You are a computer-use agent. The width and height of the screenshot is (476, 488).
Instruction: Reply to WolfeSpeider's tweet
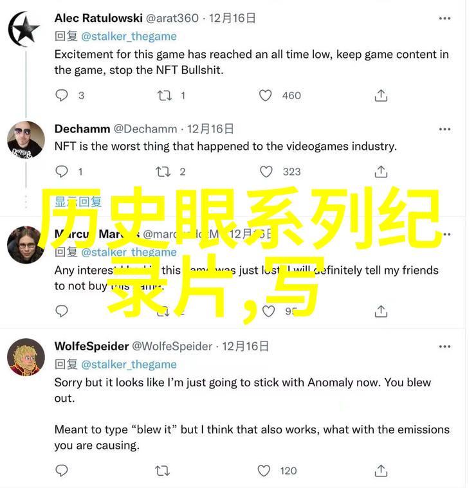pyautogui.click(x=61, y=471)
